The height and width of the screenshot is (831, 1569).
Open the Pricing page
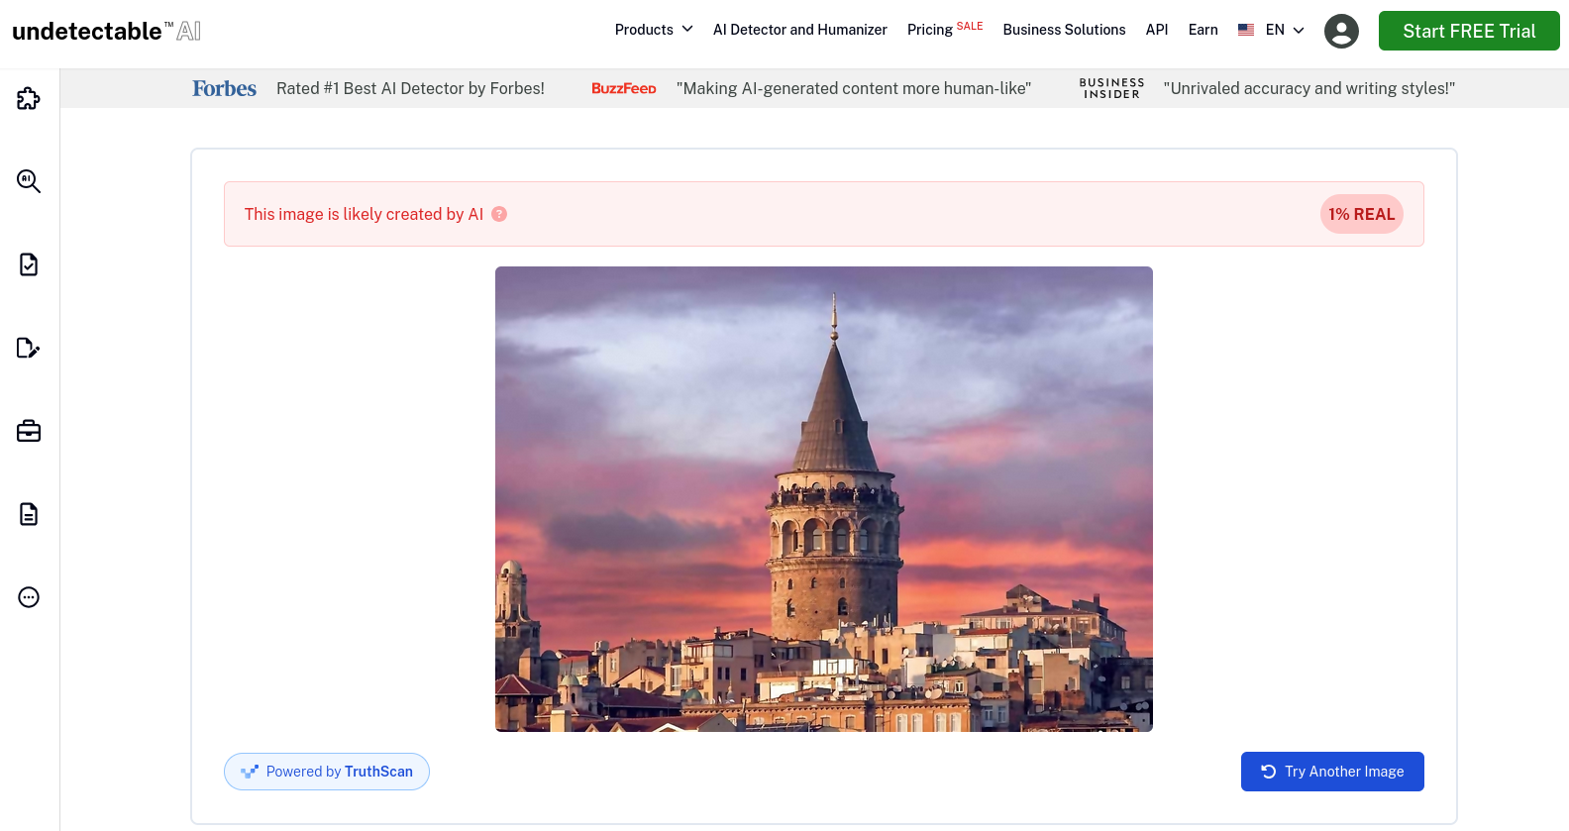[x=930, y=30]
